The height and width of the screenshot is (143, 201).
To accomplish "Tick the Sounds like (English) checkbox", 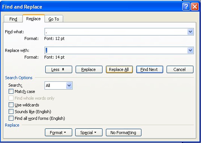I will coord(11,112).
